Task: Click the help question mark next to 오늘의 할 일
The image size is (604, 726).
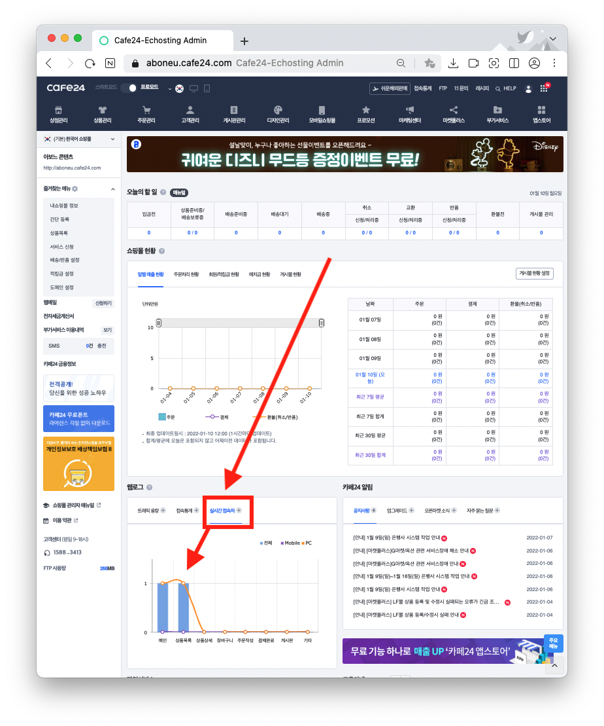Action: (163, 192)
